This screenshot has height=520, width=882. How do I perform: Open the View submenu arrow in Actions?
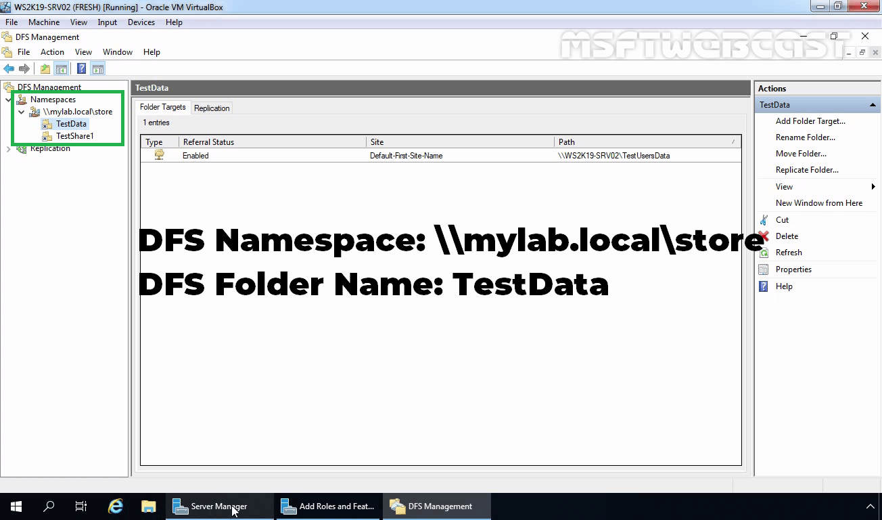pyautogui.click(x=873, y=187)
